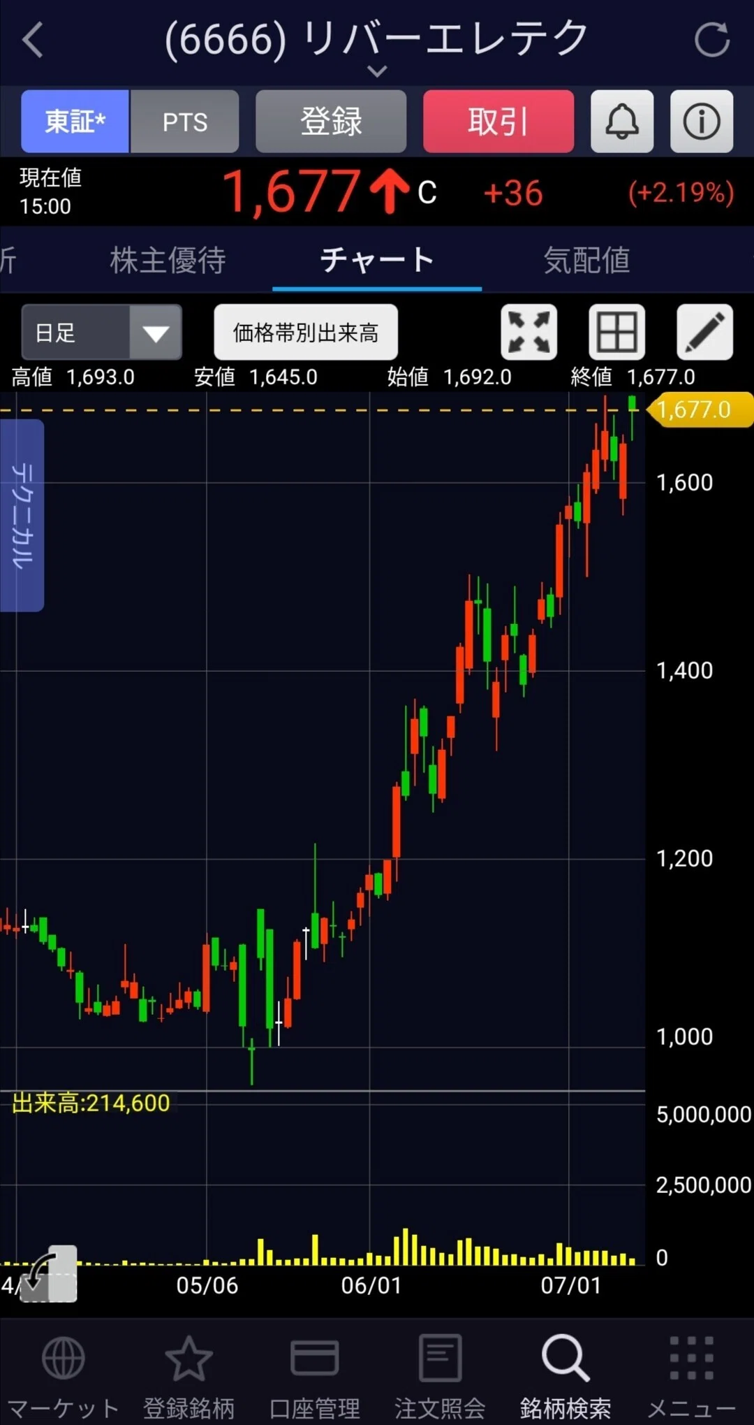Toggle 価格帯別出来高 display
754x1425 pixels.
click(306, 332)
